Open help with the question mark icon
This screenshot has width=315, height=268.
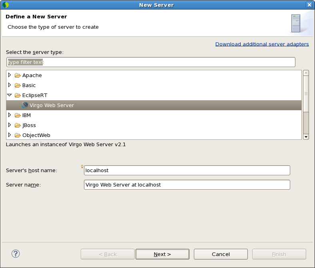pyautogui.click(x=16, y=254)
